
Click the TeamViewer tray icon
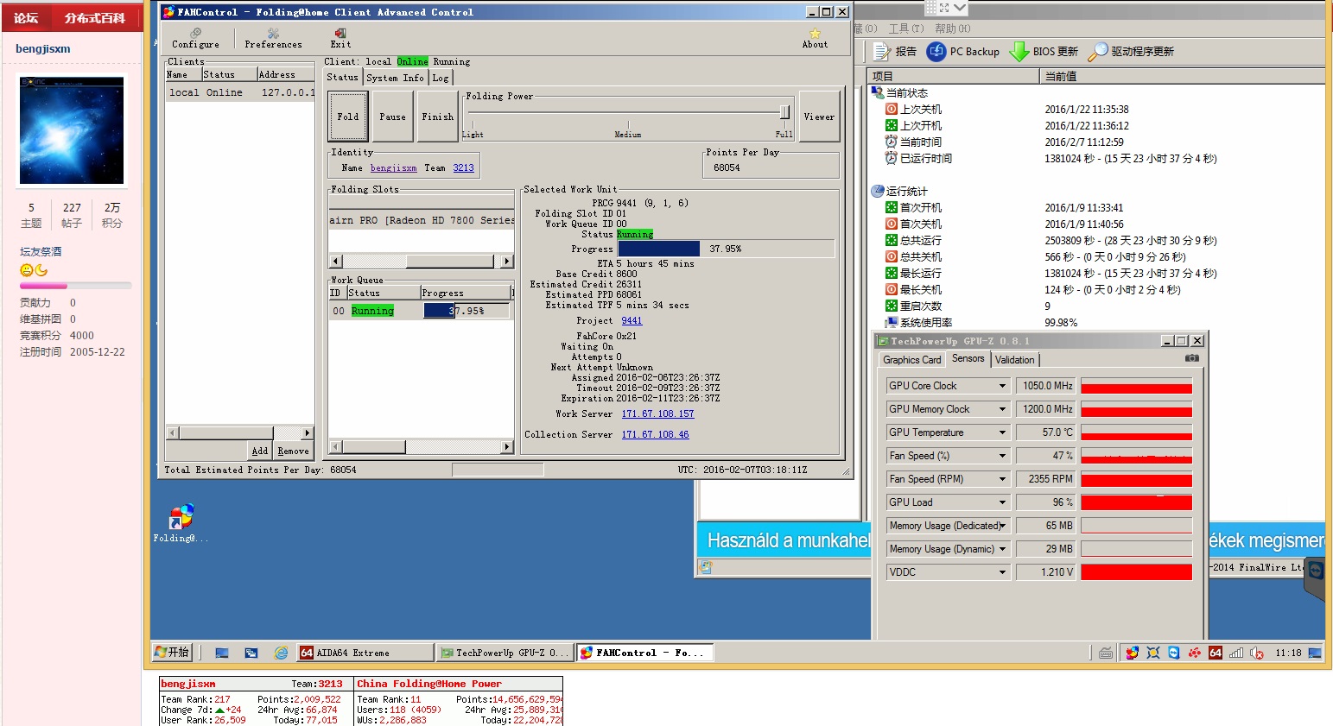pyautogui.click(x=1173, y=653)
